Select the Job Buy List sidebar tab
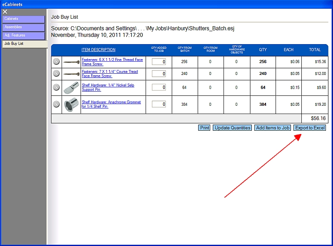333x246 pixels. [23, 44]
